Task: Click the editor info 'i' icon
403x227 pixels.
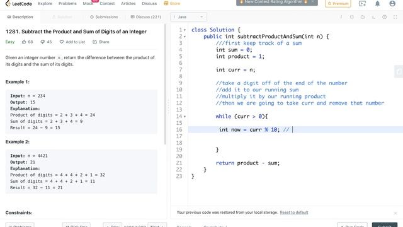Action: click(x=341, y=17)
